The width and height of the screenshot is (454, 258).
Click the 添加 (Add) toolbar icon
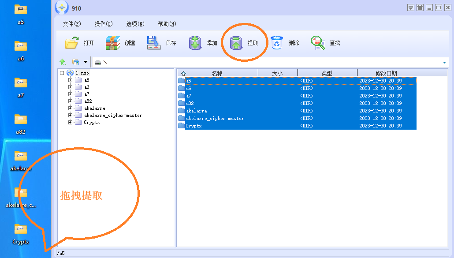(x=195, y=43)
